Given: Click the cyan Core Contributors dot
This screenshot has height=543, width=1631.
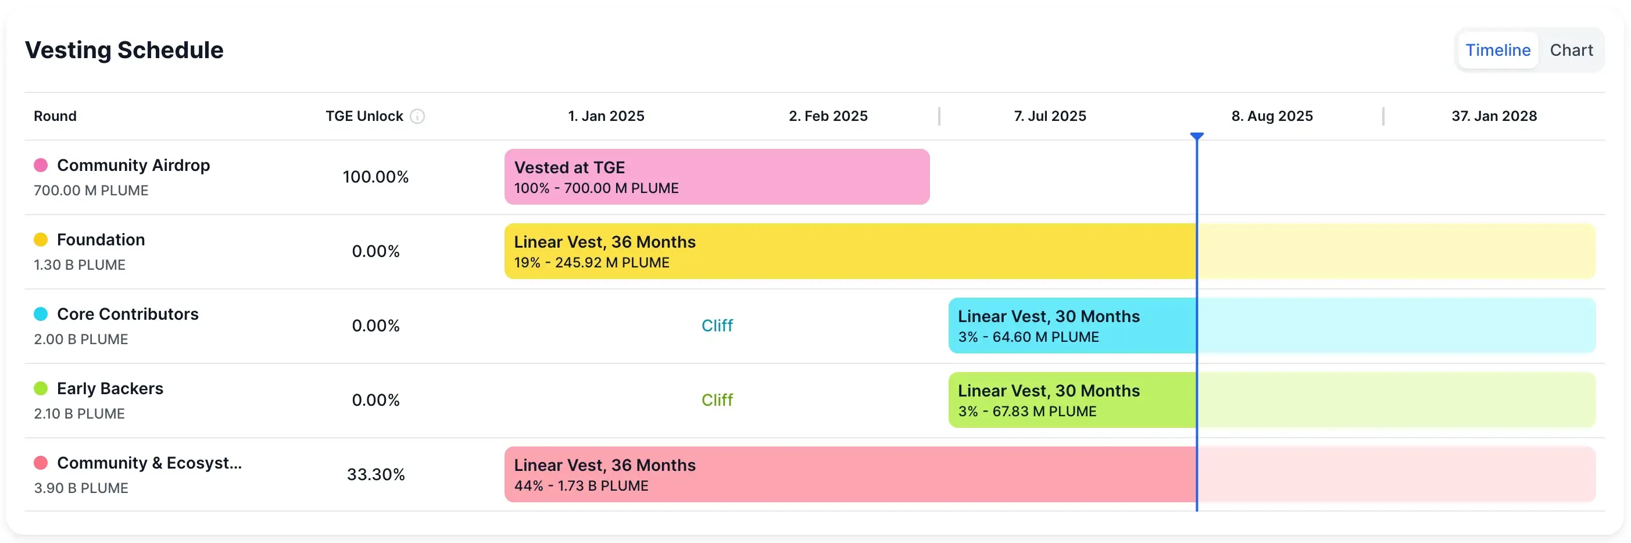Looking at the screenshot, I should (41, 315).
